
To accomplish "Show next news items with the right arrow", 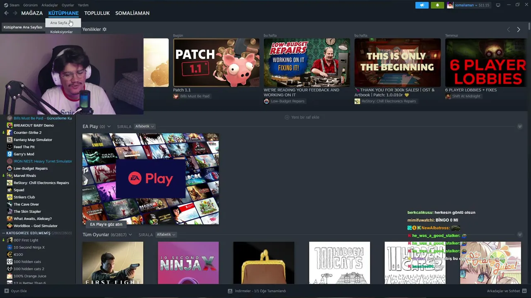I will point(518,29).
